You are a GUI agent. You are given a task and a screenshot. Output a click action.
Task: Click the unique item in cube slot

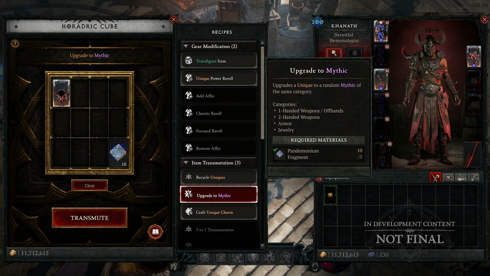61,93
